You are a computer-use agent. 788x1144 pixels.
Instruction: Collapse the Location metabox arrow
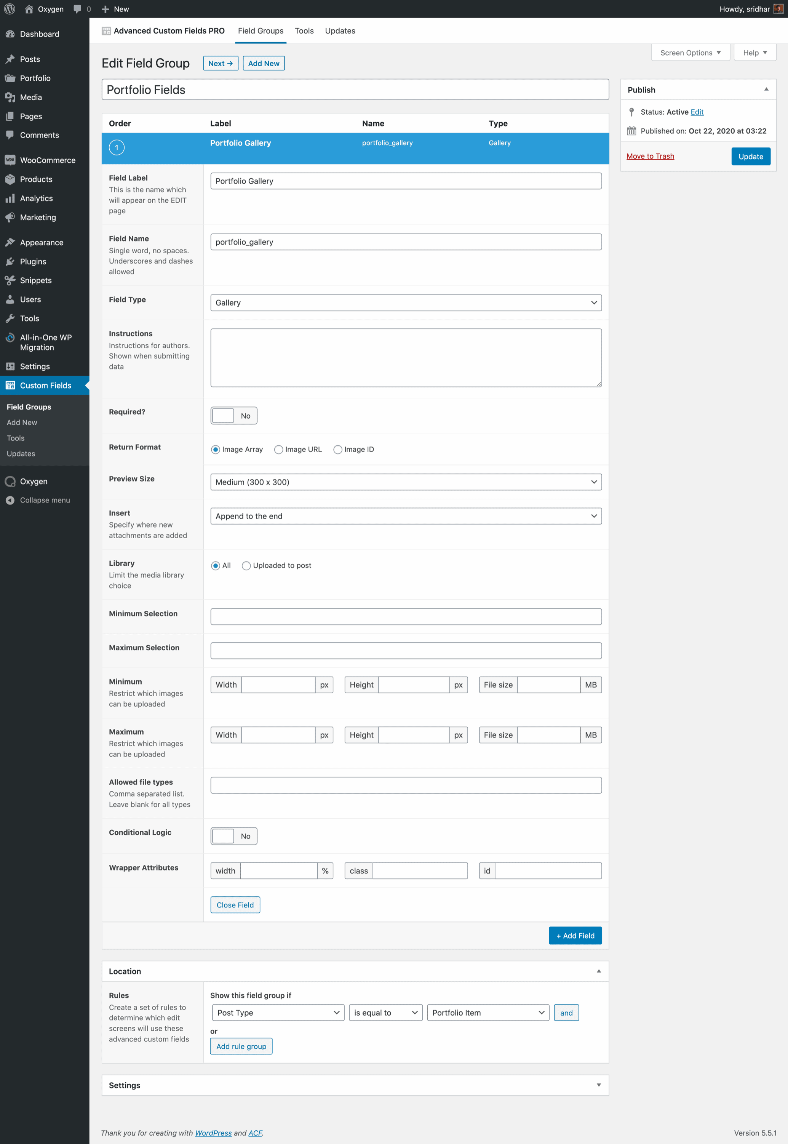click(598, 971)
